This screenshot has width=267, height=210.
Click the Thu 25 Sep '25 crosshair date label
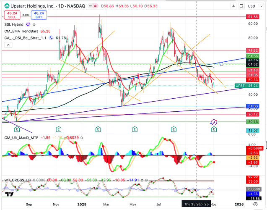196,204
